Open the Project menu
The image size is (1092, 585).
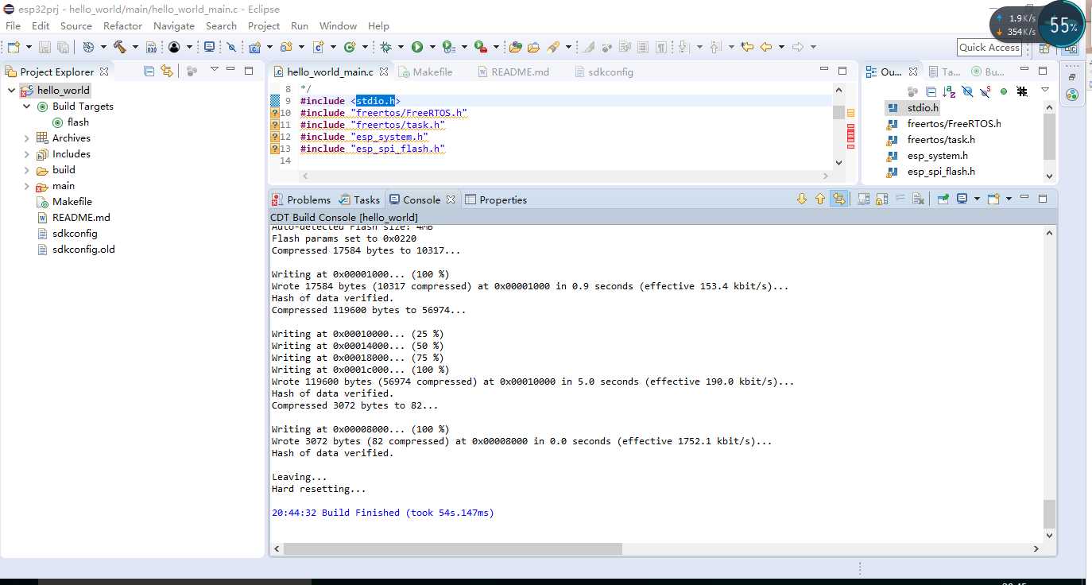pyautogui.click(x=264, y=25)
